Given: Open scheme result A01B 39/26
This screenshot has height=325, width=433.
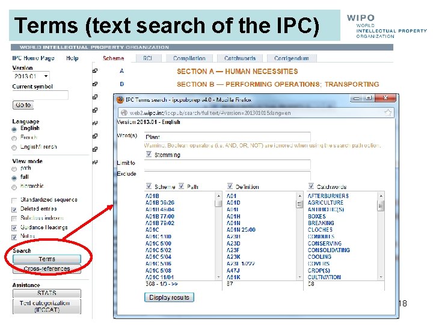Looking at the screenshot, I should pos(160,203).
